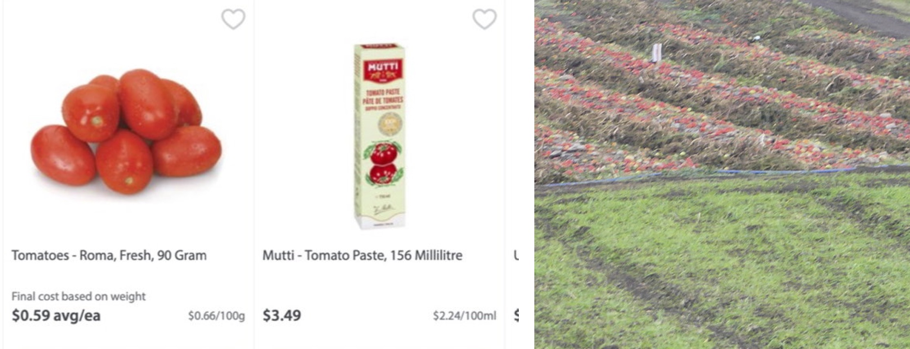This screenshot has width=910, height=349.
Task: Select the $0.66/100g unit price
Action: point(216,316)
